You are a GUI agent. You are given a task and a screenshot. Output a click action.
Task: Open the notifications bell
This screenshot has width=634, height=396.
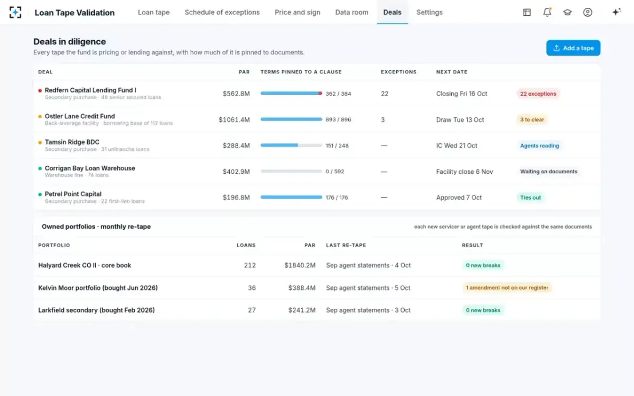pyautogui.click(x=547, y=12)
